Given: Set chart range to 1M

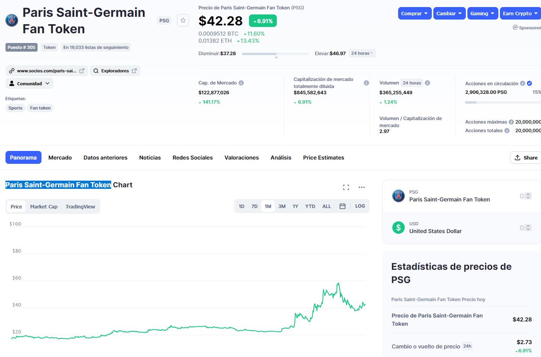Looking at the screenshot, I should [x=268, y=206].
